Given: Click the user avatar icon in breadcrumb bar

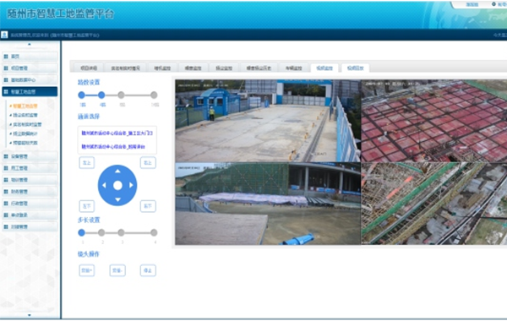Looking at the screenshot, I should click(x=4, y=35).
